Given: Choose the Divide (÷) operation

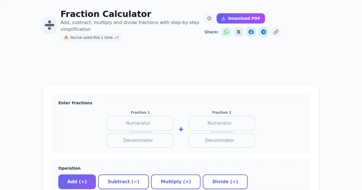Looking at the screenshot, I should (225, 182).
